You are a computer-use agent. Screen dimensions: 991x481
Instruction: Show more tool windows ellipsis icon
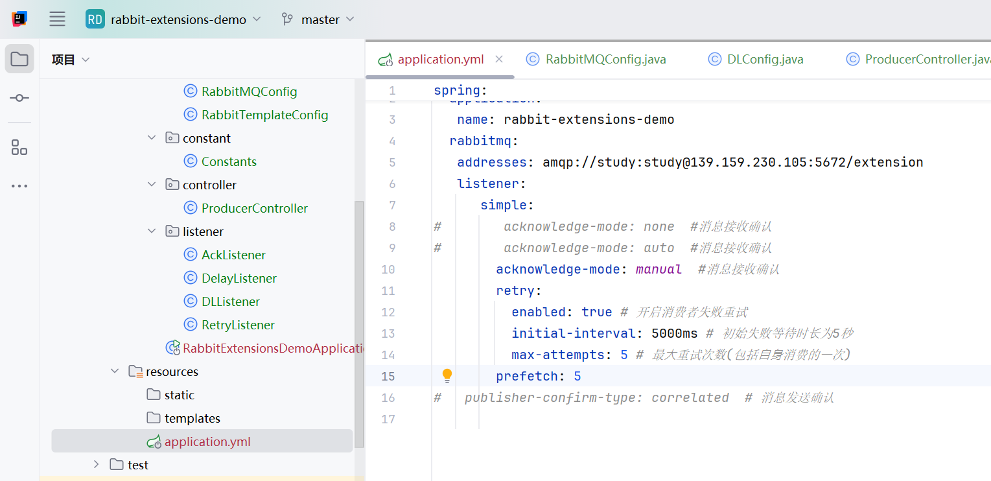[19, 186]
